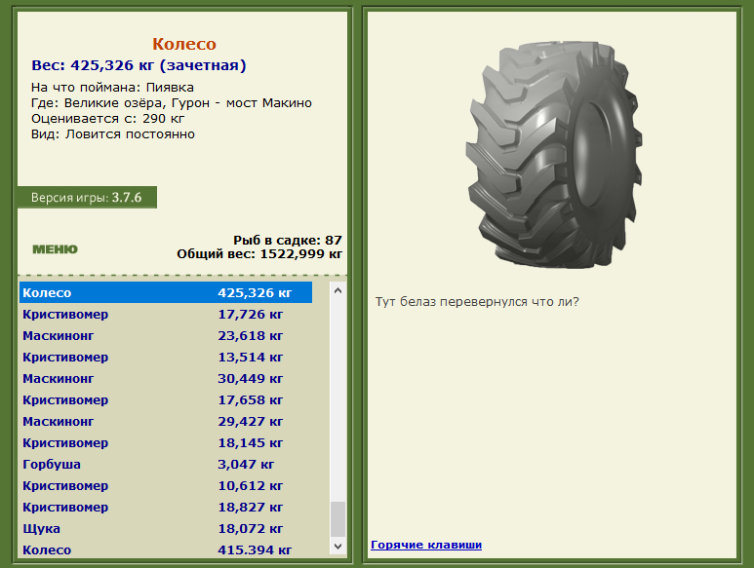Click the scrollbar up arrow in fish list
This screenshot has height=568, width=754.
338,290
